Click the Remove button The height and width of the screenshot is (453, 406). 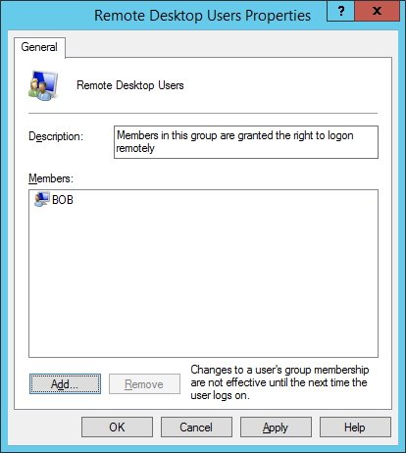[x=144, y=384]
